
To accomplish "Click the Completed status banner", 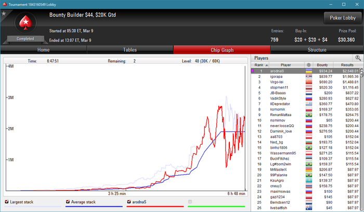I will [25, 39].
